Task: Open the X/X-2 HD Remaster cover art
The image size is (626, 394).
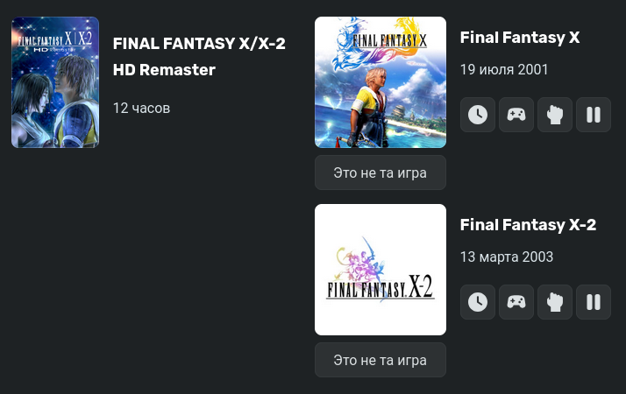Action: coord(55,82)
